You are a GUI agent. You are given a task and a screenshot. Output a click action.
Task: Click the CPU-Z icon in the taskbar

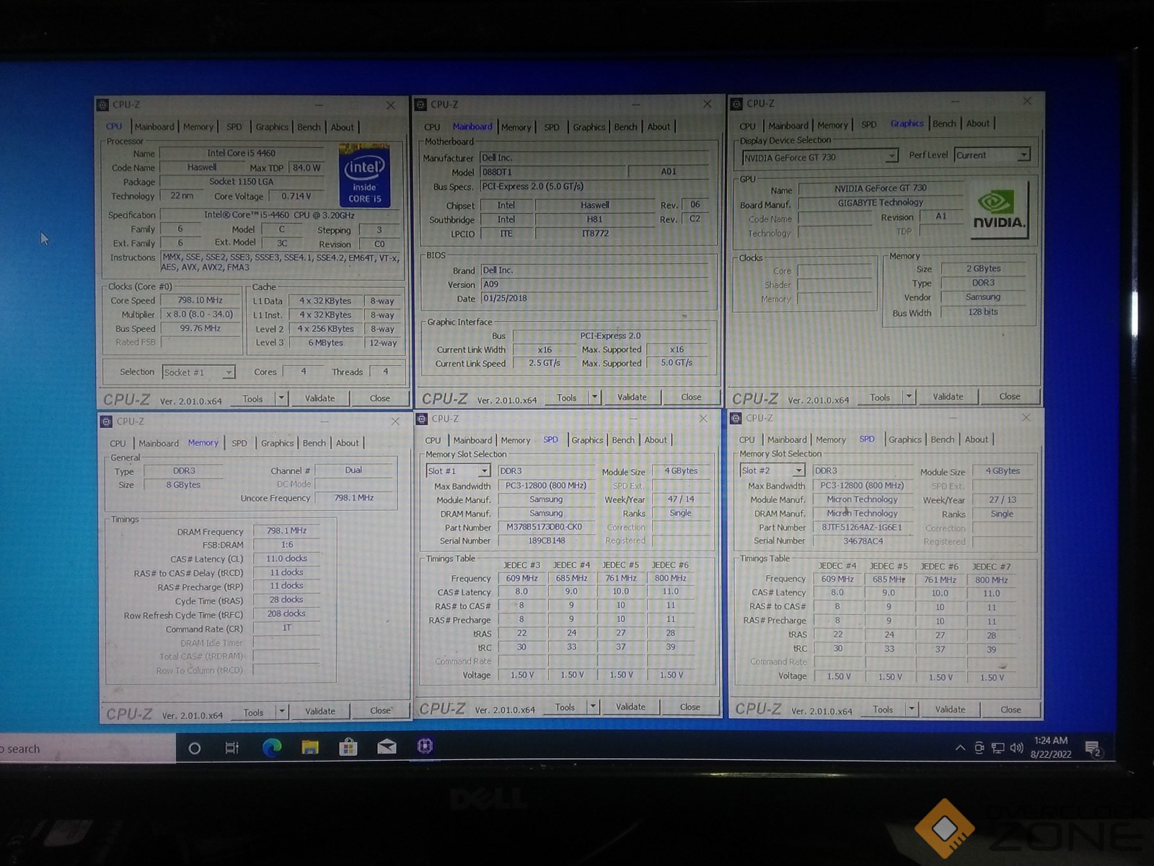point(425,746)
